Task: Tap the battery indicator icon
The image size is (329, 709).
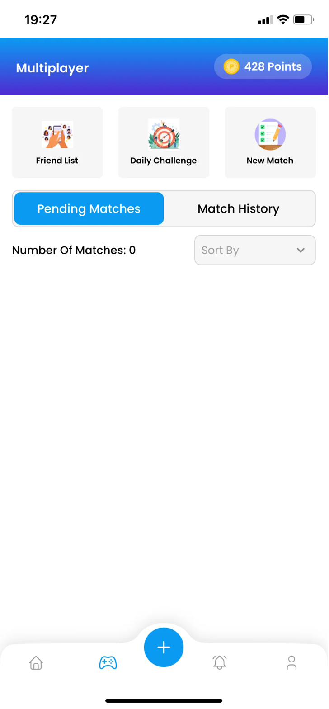Action: coord(303,20)
